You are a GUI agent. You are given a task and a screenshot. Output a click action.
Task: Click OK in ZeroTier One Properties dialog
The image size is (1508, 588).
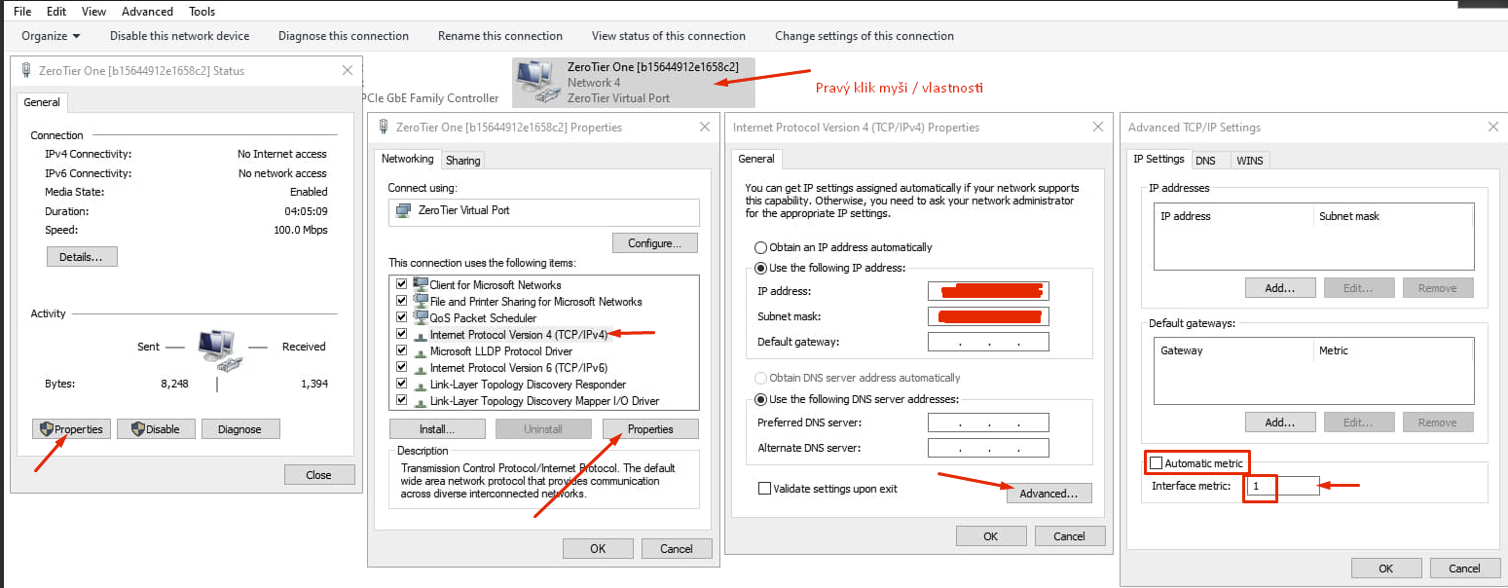[x=598, y=549]
